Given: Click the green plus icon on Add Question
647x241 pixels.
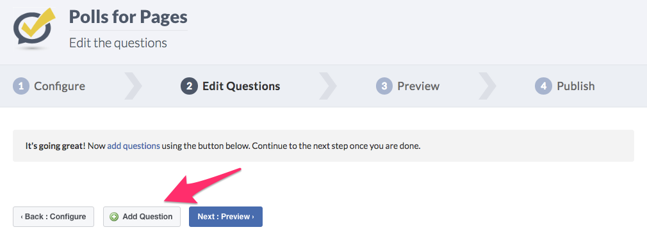Looking at the screenshot, I should 114,217.
